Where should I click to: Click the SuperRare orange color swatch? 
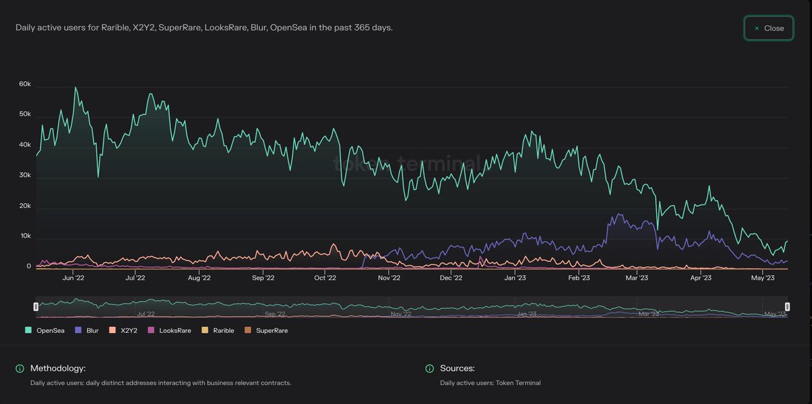click(x=248, y=330)
